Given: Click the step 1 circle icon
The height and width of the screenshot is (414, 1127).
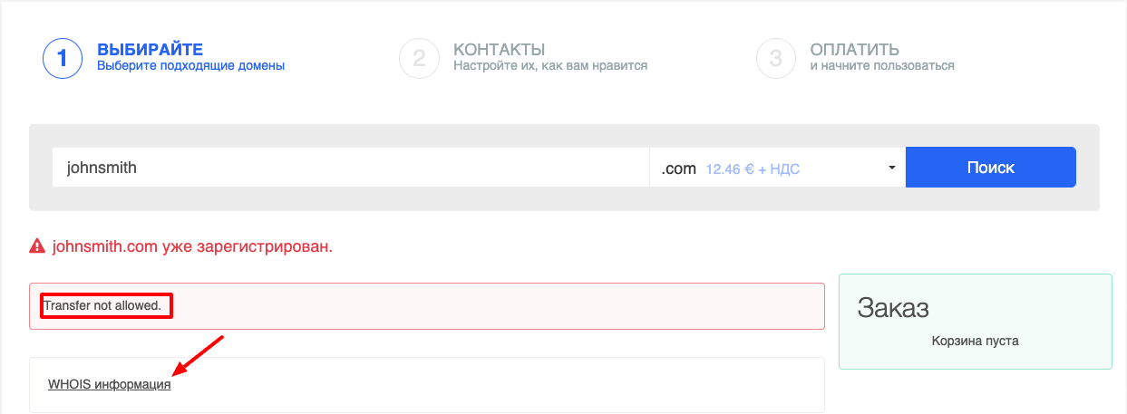Looking at the screenshot, I should [63, 58].
